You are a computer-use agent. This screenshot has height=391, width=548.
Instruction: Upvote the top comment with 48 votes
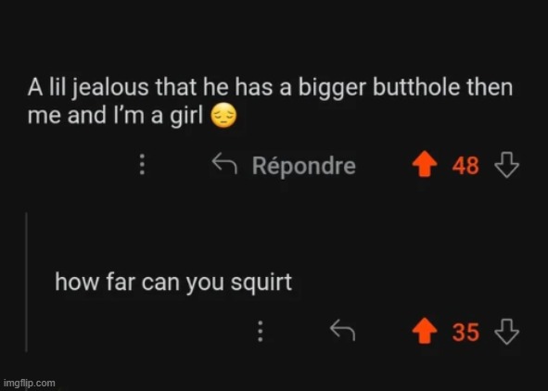[425, 164]
